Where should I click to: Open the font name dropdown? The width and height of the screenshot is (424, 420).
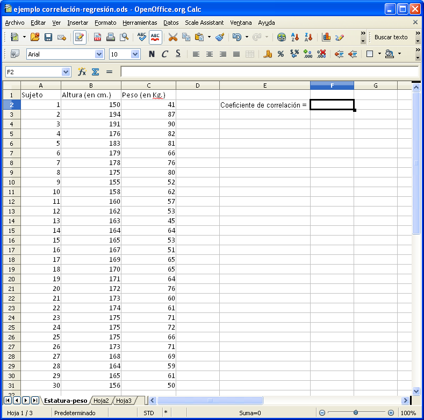99,54
